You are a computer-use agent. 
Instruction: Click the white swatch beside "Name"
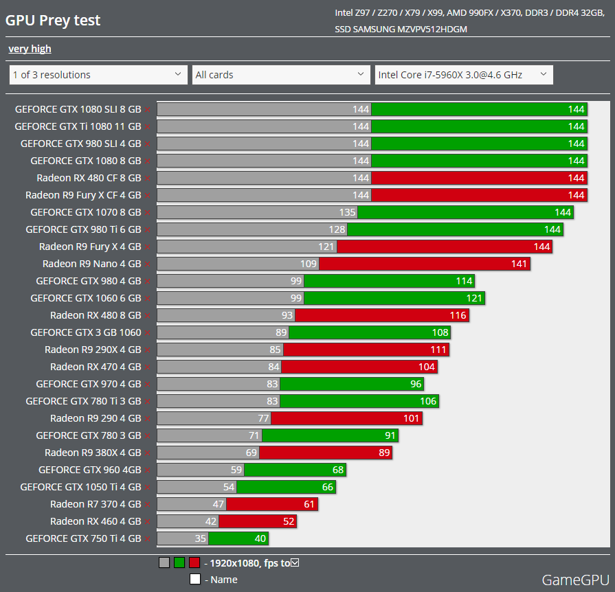(x=195, y=579)
